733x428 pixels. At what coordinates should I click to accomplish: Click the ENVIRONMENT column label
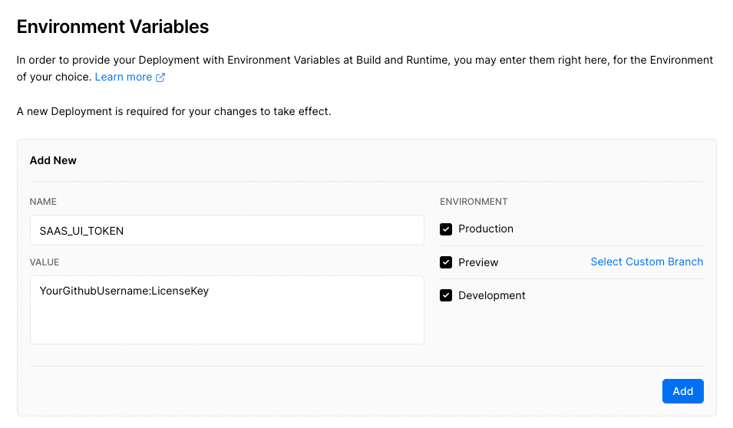pos(474,202)
